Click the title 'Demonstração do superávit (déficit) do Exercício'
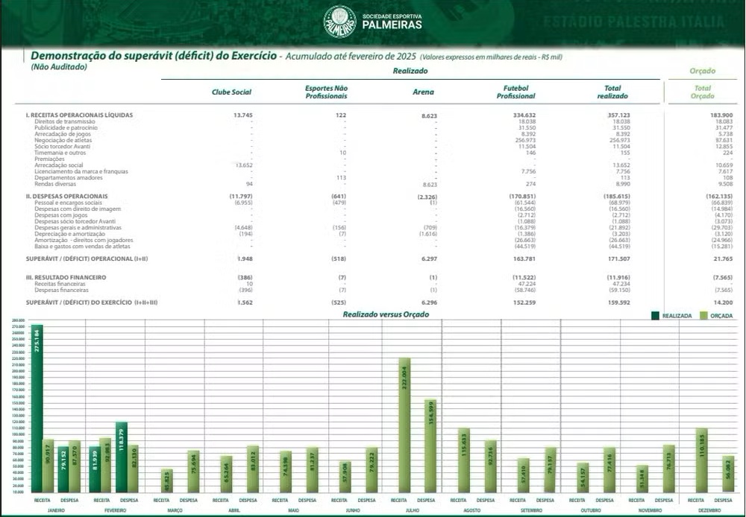 point(154,56)
